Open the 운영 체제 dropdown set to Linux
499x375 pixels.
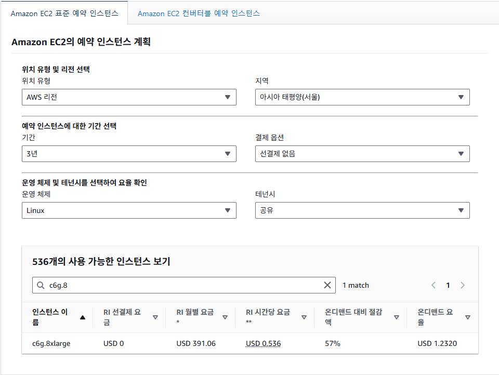coord(129,210)
